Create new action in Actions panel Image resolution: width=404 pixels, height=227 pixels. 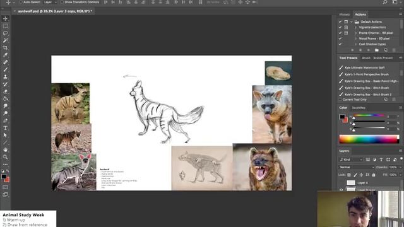(386, 50)
